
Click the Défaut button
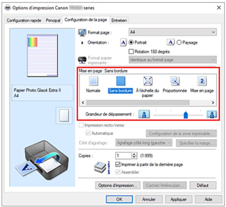tap(203, 185)
